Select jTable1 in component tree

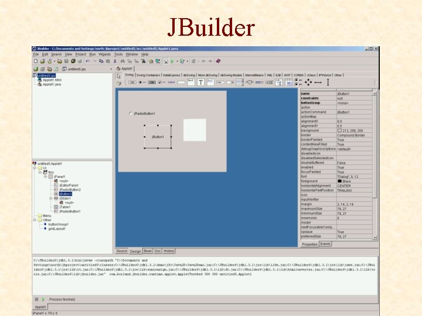coord(65,207)
